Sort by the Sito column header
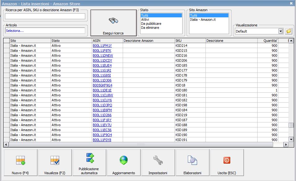Image resolution: width=296 pixels, height=181 pixels. point(30,41)
